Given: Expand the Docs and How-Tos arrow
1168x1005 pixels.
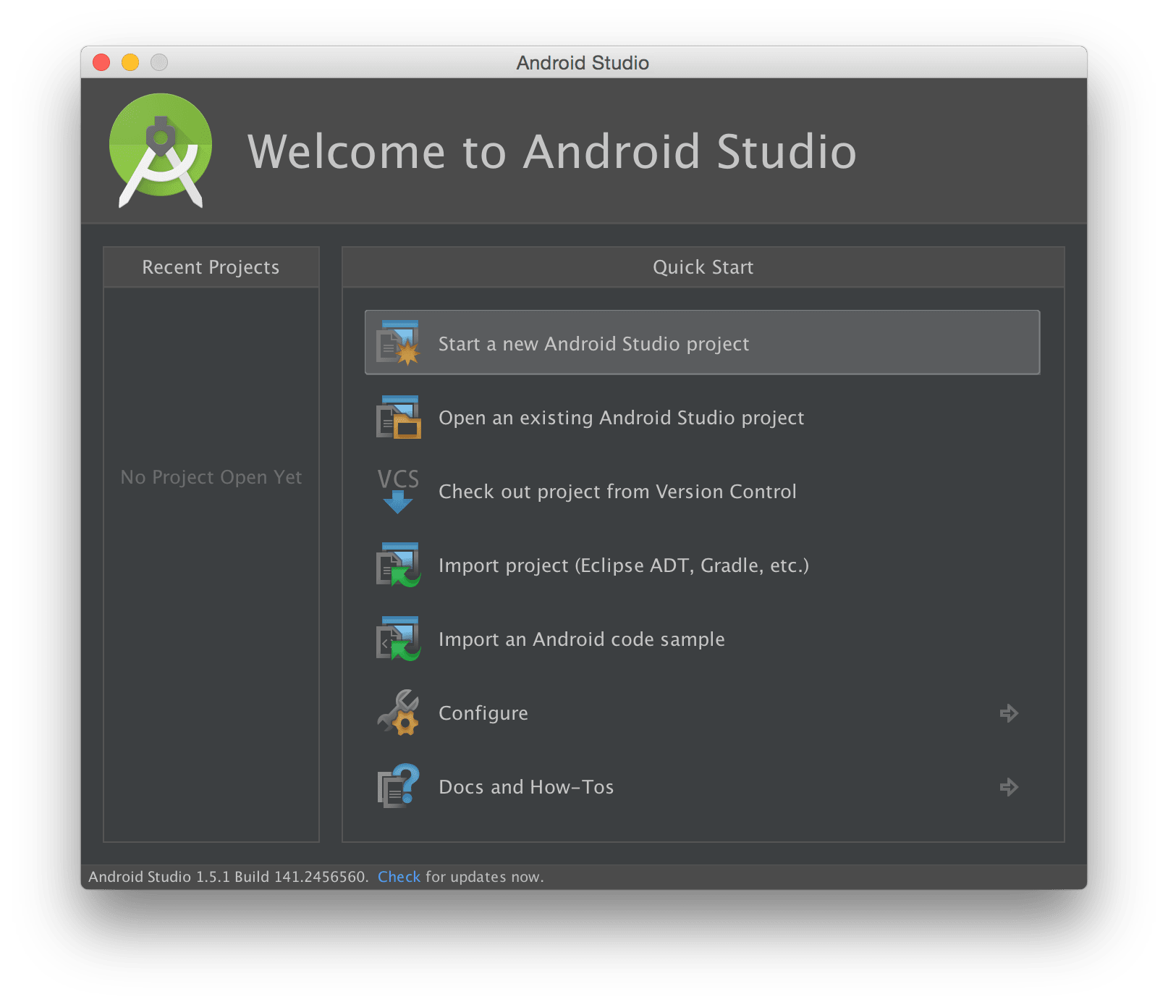Looking at the screenshot, I should (1009, 787).
